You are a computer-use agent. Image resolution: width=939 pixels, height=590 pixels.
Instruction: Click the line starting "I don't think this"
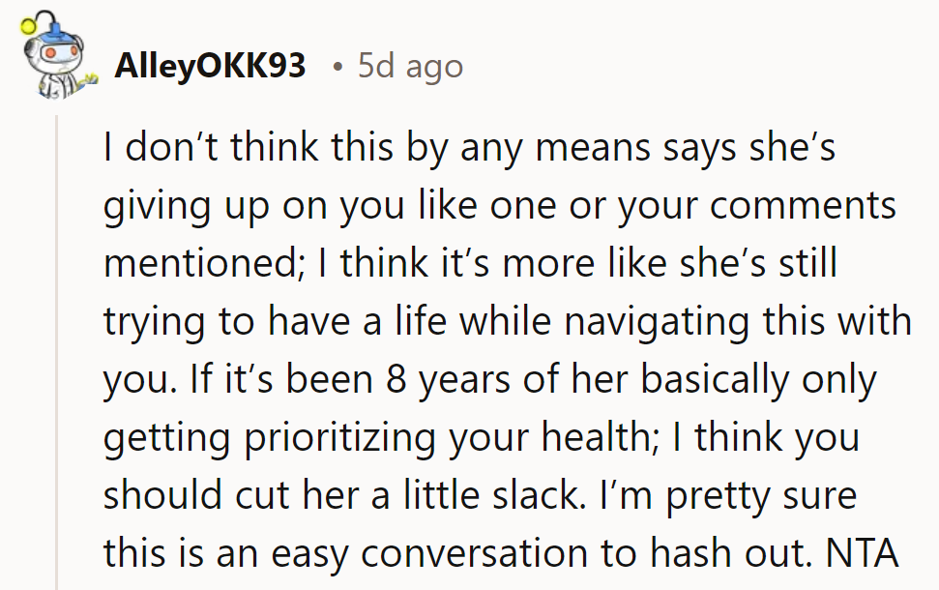tap(469, 150)
